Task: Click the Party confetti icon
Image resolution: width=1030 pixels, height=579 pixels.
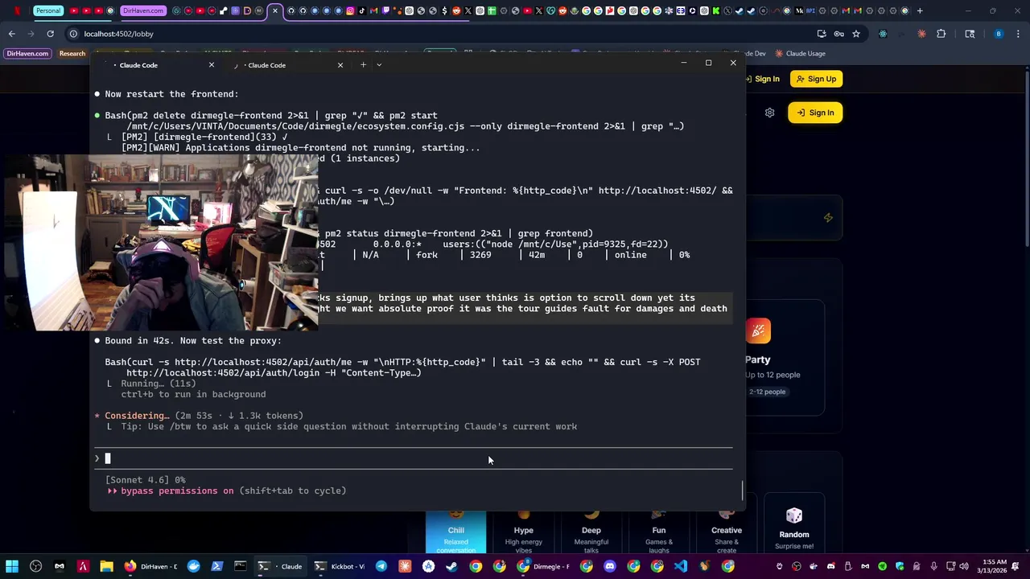Action: [x=758, y=331]
